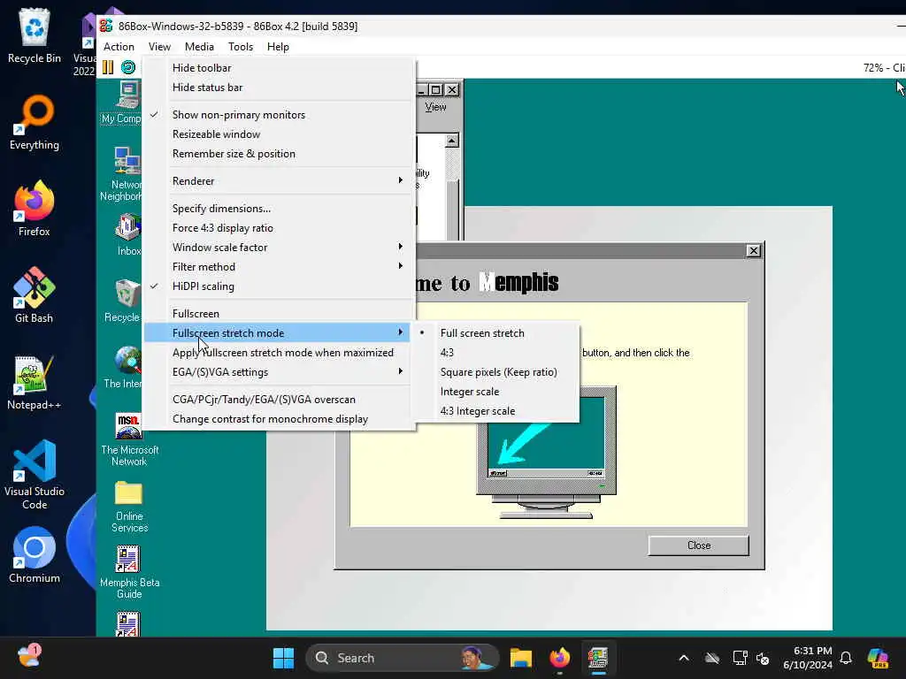The width and height of the screenshot is (906, 679).
Task: Click the 86Box taskbar icon
Action: 598,658
